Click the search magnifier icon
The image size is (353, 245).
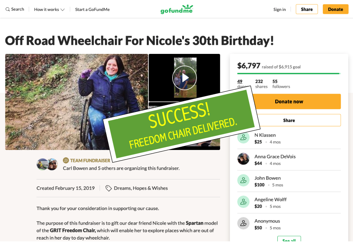pyautogui.click(x=7, y=9)
